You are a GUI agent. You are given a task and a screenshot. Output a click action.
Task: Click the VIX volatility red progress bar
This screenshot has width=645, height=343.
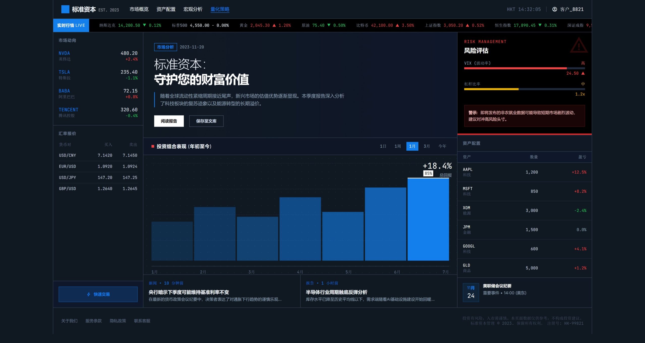[515, 68]
